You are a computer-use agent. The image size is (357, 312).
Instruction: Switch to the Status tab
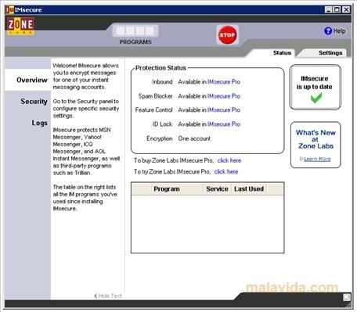[x=282, y=53]
